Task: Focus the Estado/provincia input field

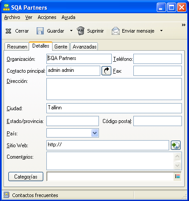Action: [72, 121]
